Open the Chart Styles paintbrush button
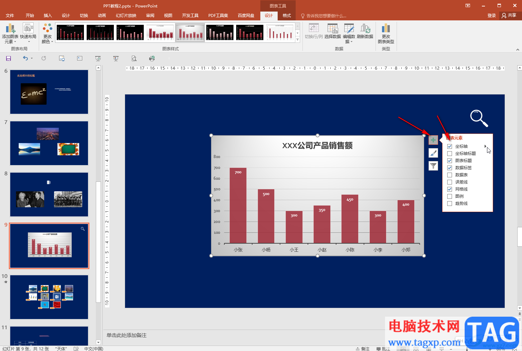The height and width of the screenshot is (351, 522). click(433, 153)
